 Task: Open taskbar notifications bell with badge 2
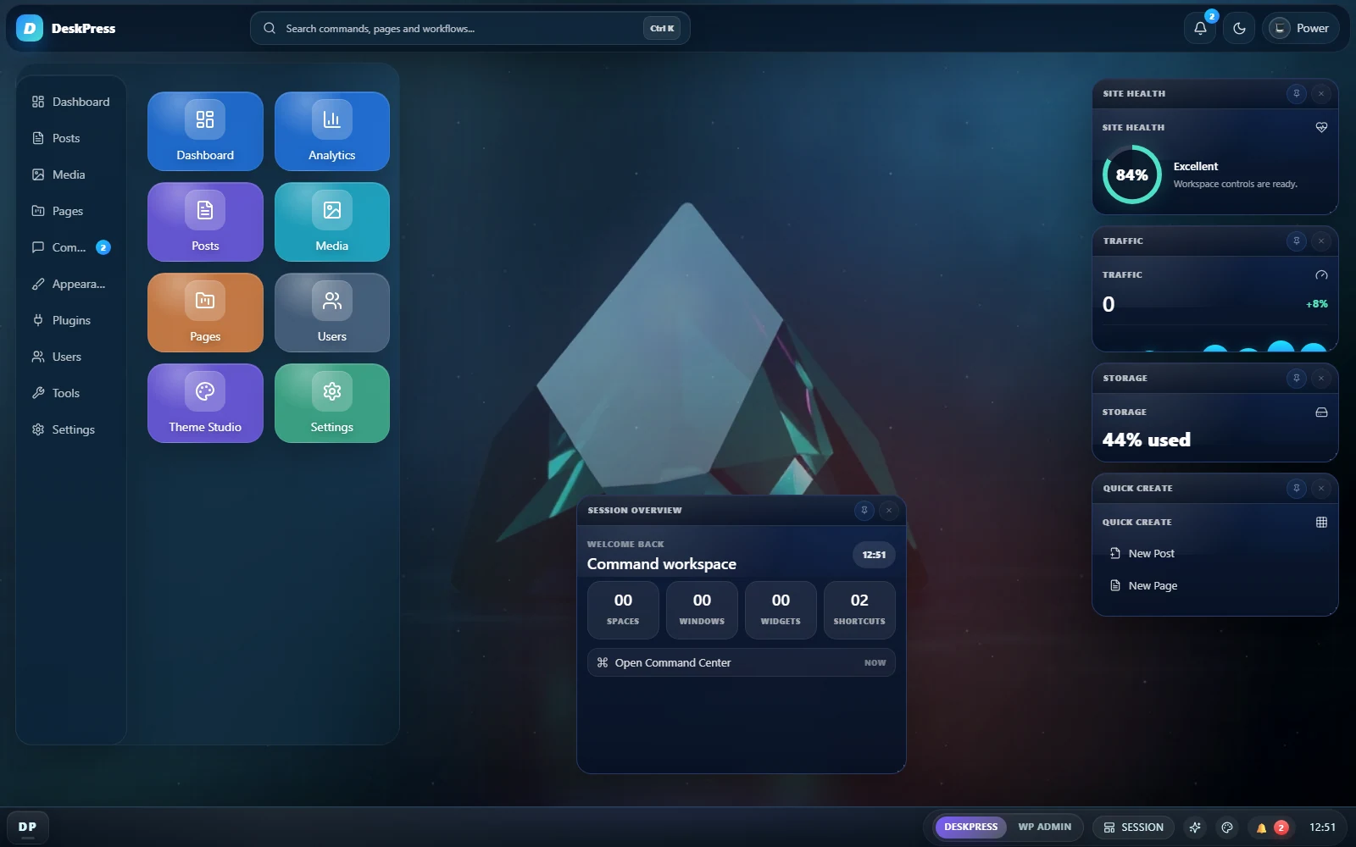(x=1271, y=828)
